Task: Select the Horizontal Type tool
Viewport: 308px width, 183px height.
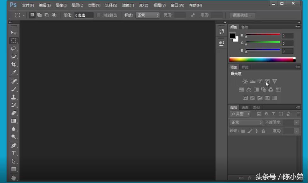Action: click(x=13, y=153)
